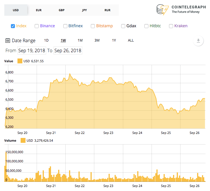Select the GBP currency tab
210x191 pixels.
(62, 10)
